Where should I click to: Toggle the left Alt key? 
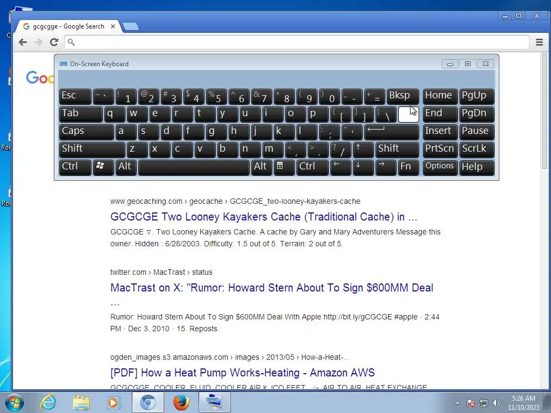click(x=126, y=167)
